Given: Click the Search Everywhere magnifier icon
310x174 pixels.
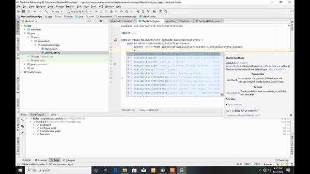Looking at the screenshot, I should 166,12.
